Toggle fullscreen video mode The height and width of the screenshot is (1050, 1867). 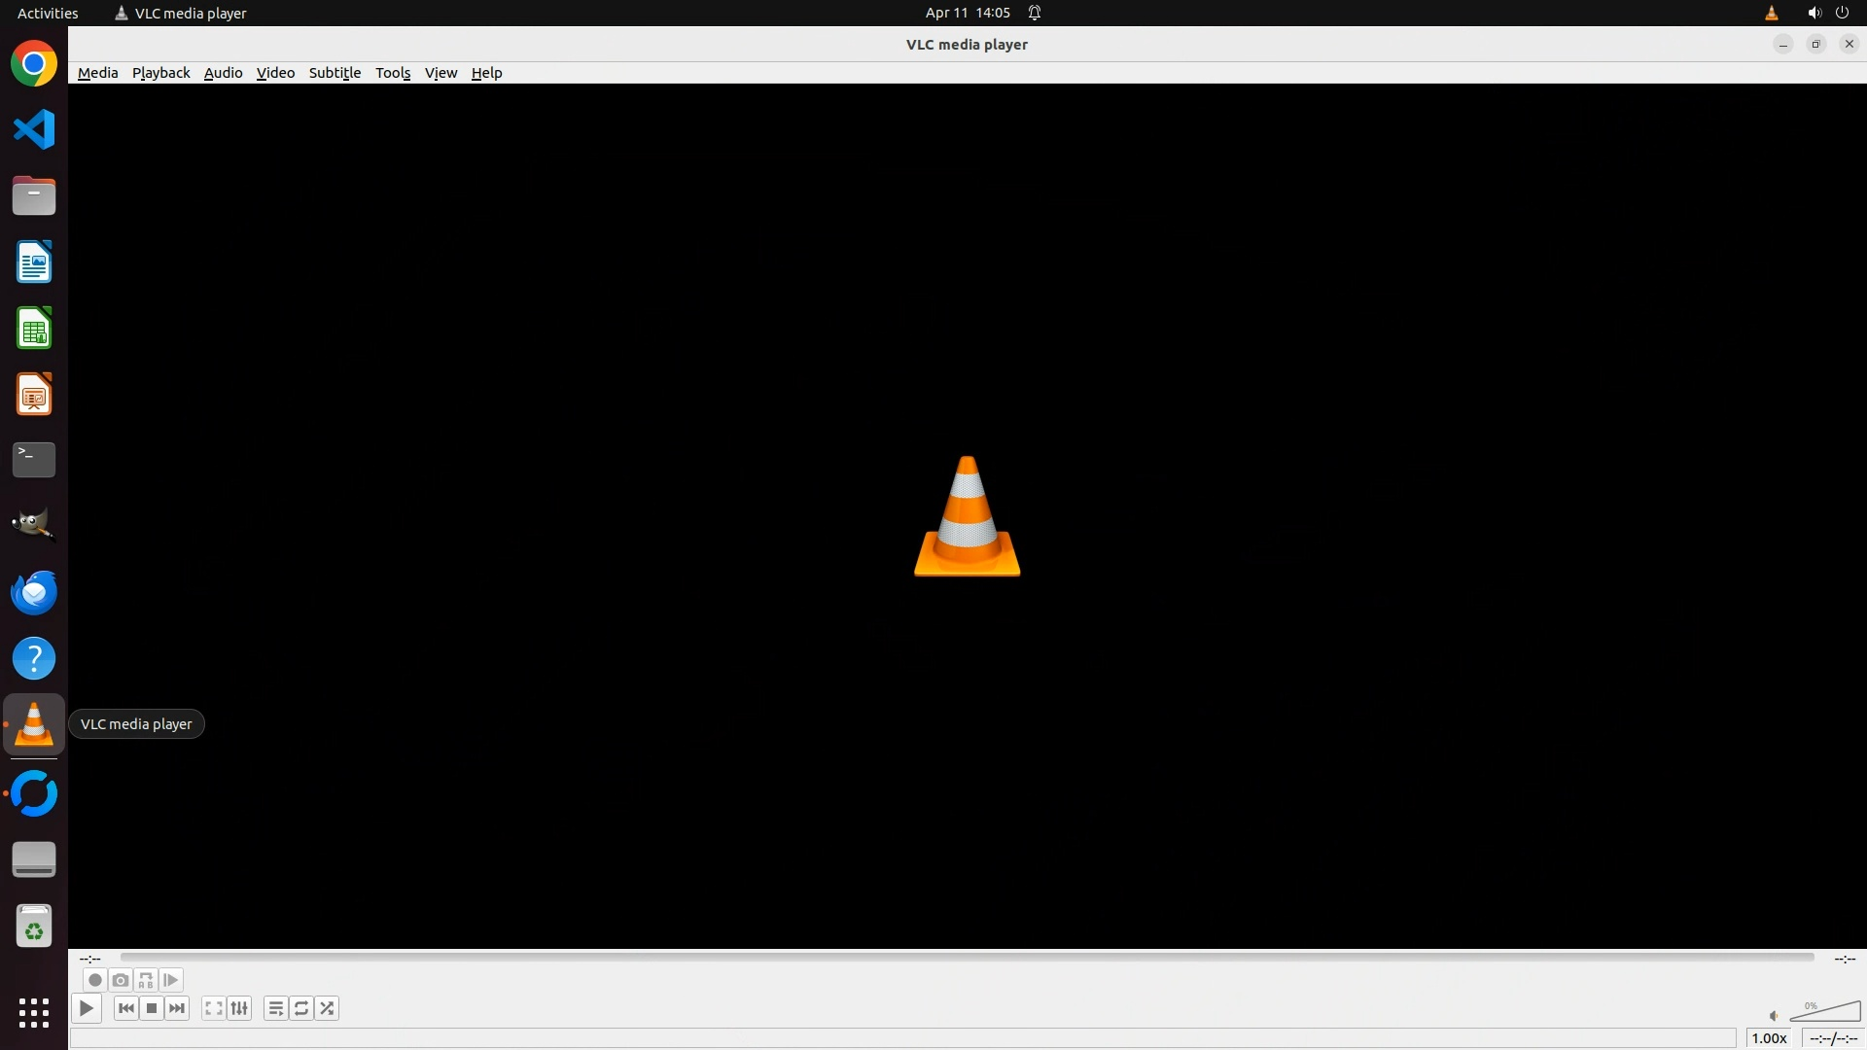click(x=214, y=1008)
